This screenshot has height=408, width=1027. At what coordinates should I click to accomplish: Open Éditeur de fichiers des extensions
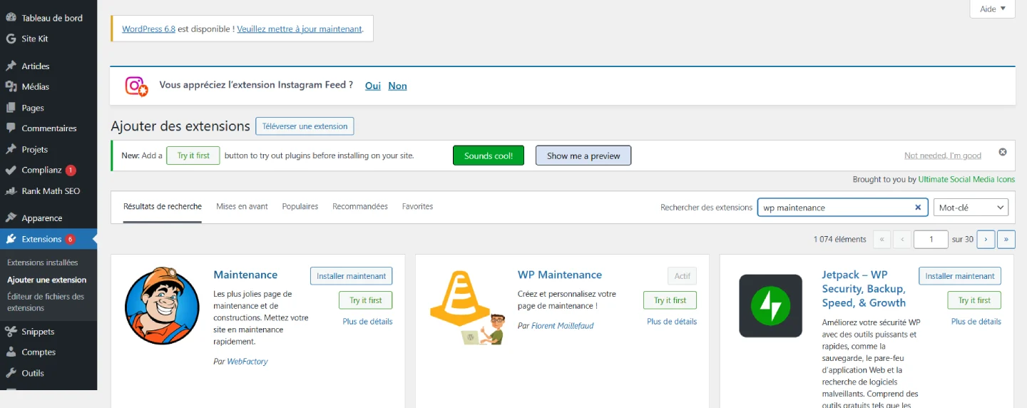[x=46, y=302]
